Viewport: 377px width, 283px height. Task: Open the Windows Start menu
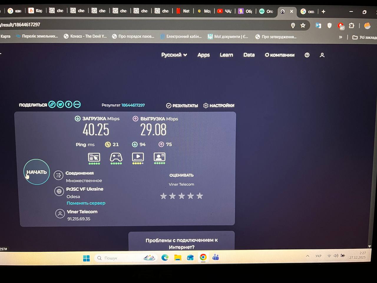(86, 258)
